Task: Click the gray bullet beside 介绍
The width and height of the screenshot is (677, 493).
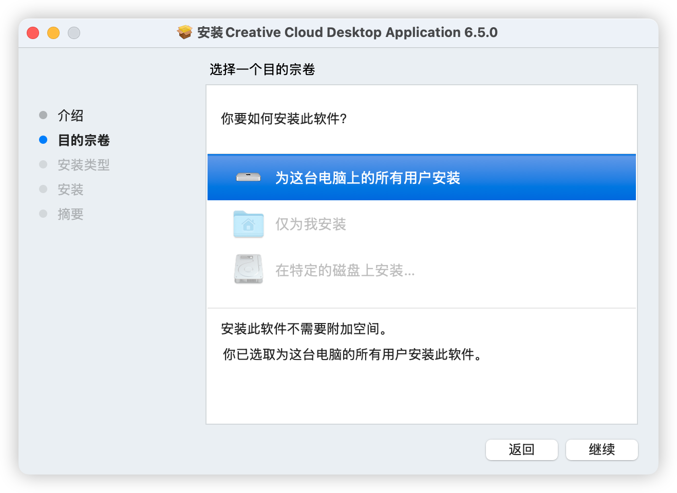Action: [x=43, y=115]
